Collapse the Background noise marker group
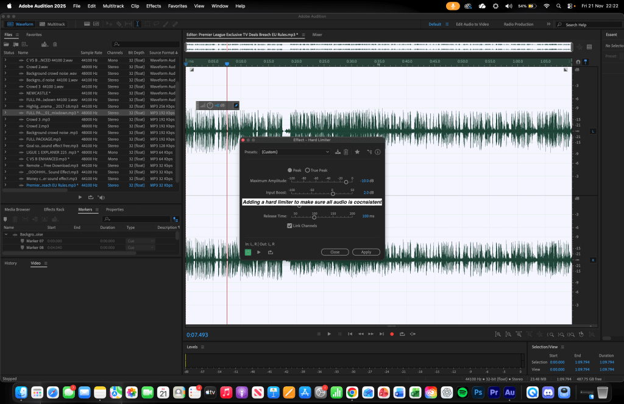Viewport: 624px width, 404px height. pyautogui.click(x=5, y=234)
